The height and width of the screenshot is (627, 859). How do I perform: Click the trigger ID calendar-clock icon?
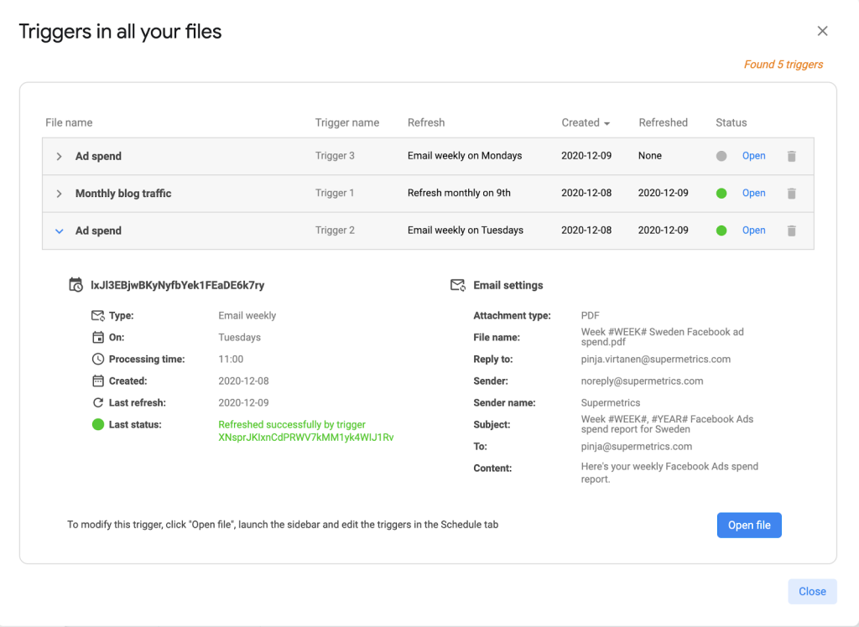coord(75,285)
